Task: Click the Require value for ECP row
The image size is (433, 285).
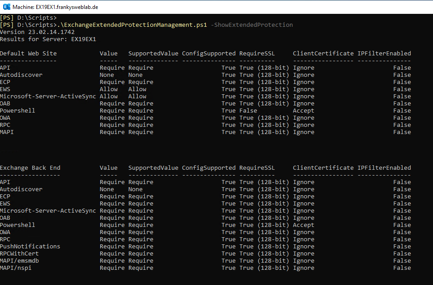Action: 112,82
